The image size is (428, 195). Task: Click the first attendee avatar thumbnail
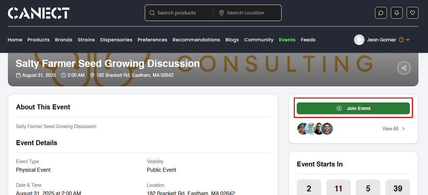[x=302, y=129]
